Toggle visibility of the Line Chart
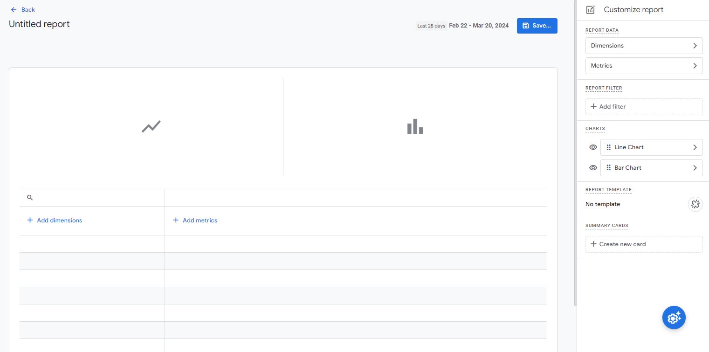Screen dimensions: 709x352 point(593,147)
